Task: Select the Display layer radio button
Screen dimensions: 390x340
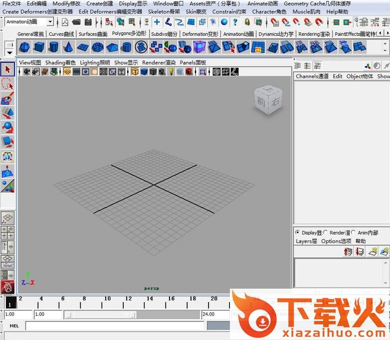Action: (x=298, y=232)
